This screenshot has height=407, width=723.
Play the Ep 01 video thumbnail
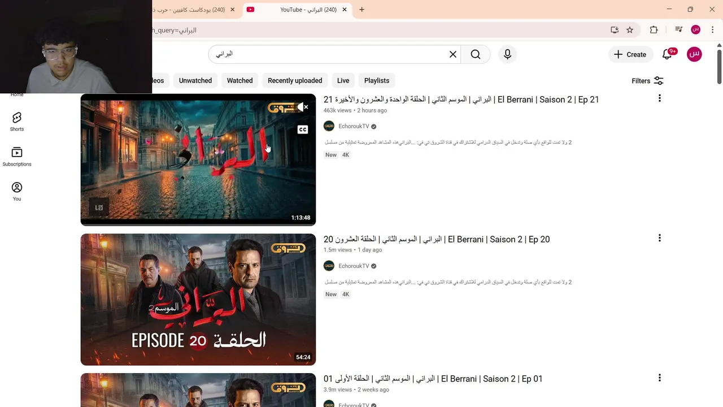(x=198, y=390)
